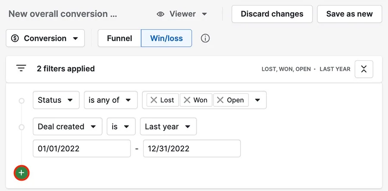Switch to the Funnel view
Screen dimensions: 388x191
119,38
